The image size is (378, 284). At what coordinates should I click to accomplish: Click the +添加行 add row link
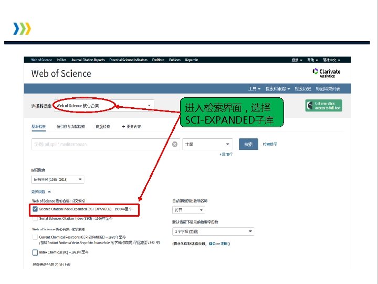click(226, 154)
